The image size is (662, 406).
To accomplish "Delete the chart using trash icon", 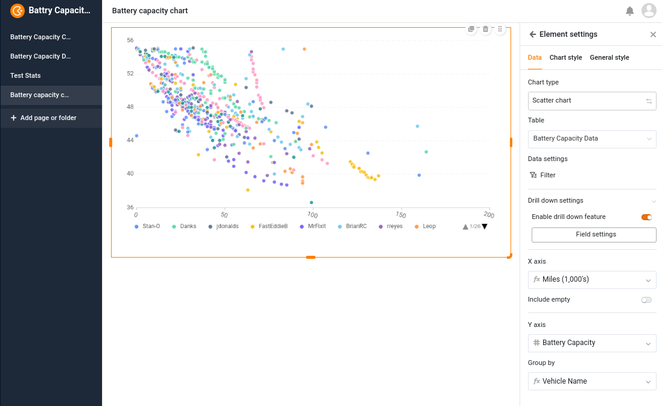I will [486, 29].
